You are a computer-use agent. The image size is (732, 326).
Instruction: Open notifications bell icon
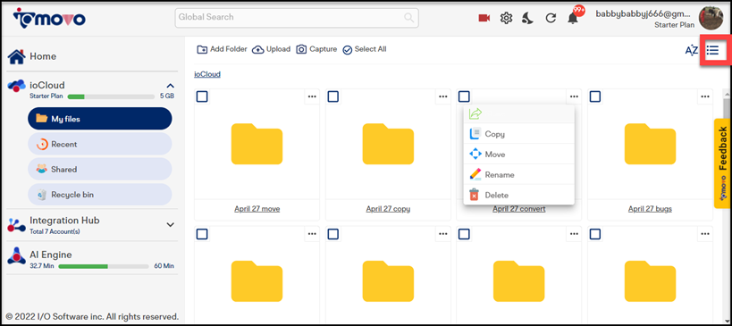(573, 19)
